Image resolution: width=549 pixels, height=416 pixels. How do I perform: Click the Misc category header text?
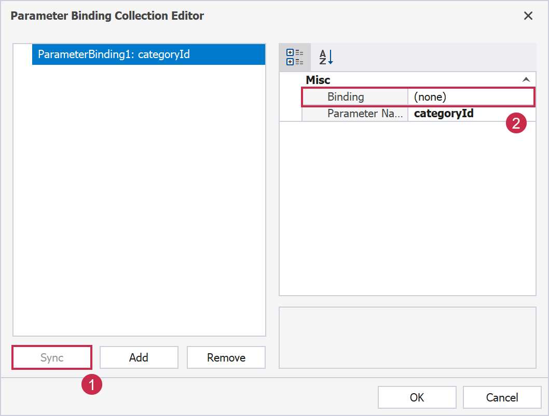click(318, 80)
